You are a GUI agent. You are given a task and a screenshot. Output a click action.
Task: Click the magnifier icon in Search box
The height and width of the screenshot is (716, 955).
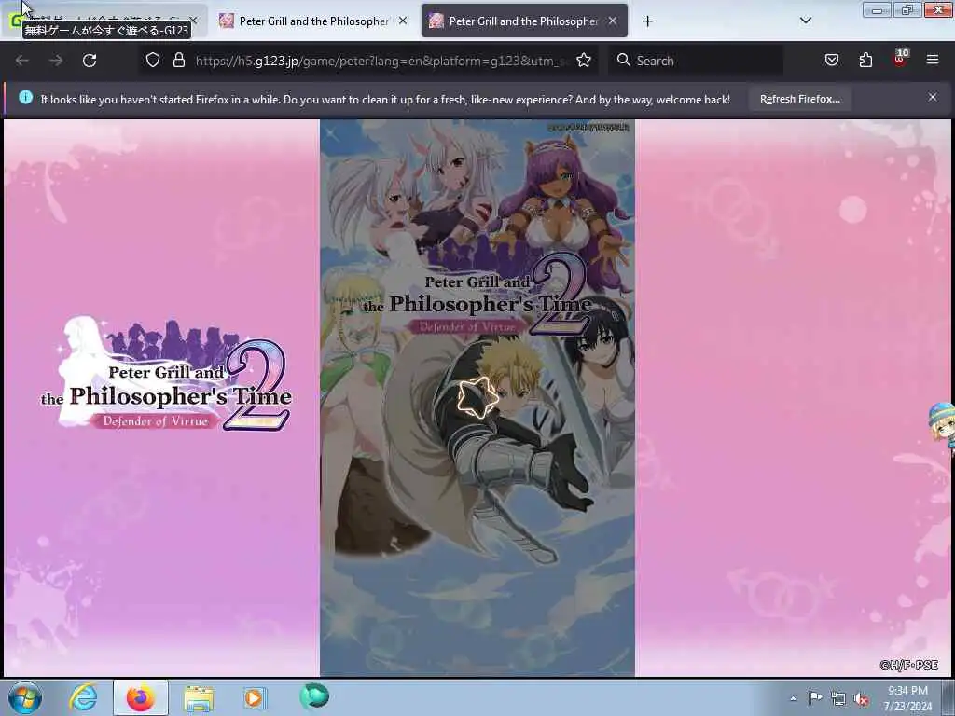point(623,60)
